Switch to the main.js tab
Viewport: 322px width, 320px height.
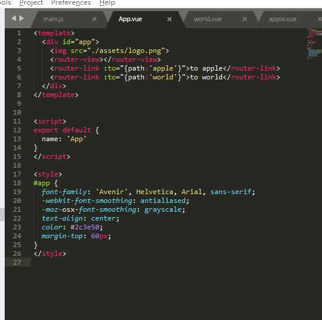[x=53, y=19]
